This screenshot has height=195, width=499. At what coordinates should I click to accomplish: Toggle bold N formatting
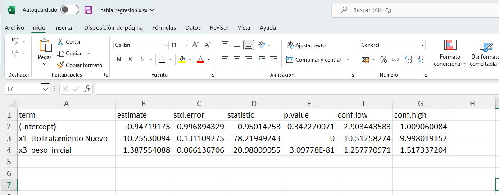click(x=119, y=59)
